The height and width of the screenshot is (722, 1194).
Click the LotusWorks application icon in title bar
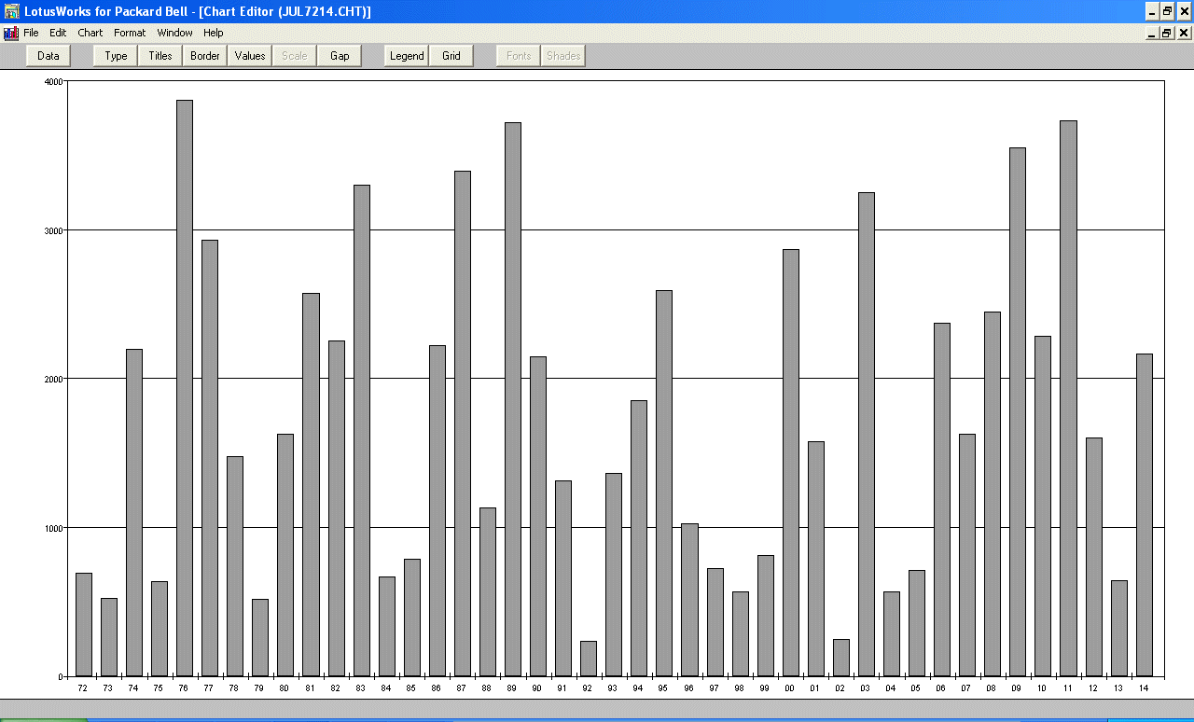click(11, 11)
